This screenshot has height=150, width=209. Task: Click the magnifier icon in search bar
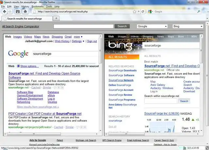pos(199,12)
